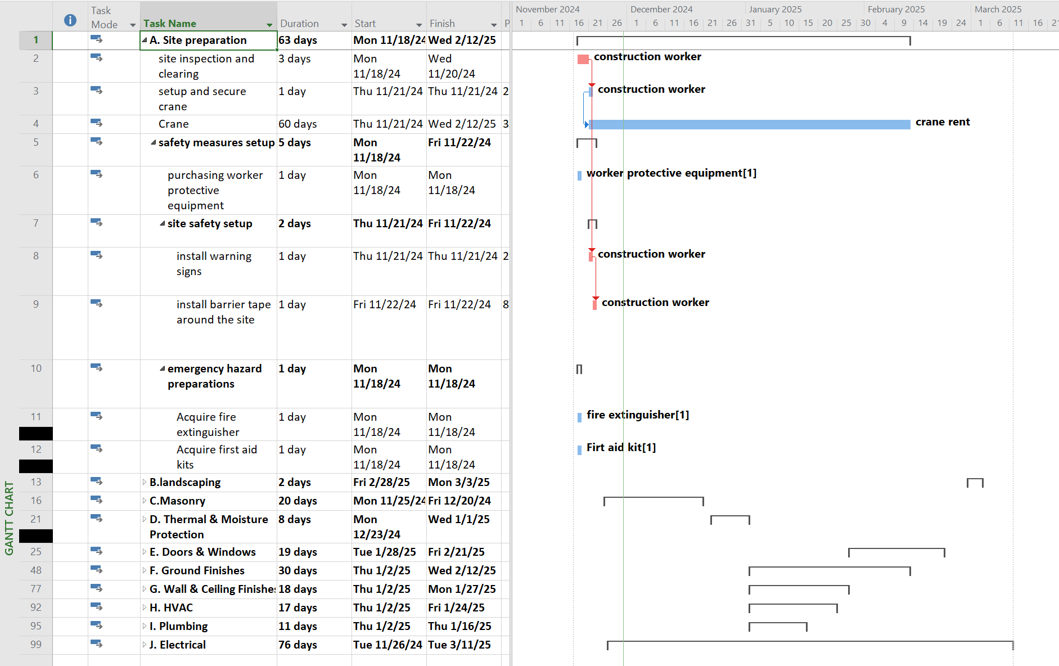1059x666 pixels.
Task: Select the 63 days duration cell
Action: (x=314, y=40)
